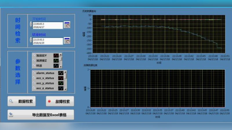232x130 pixels.
Task: Click down arrow of status parameter list
Action: click(x=65, y=89)
